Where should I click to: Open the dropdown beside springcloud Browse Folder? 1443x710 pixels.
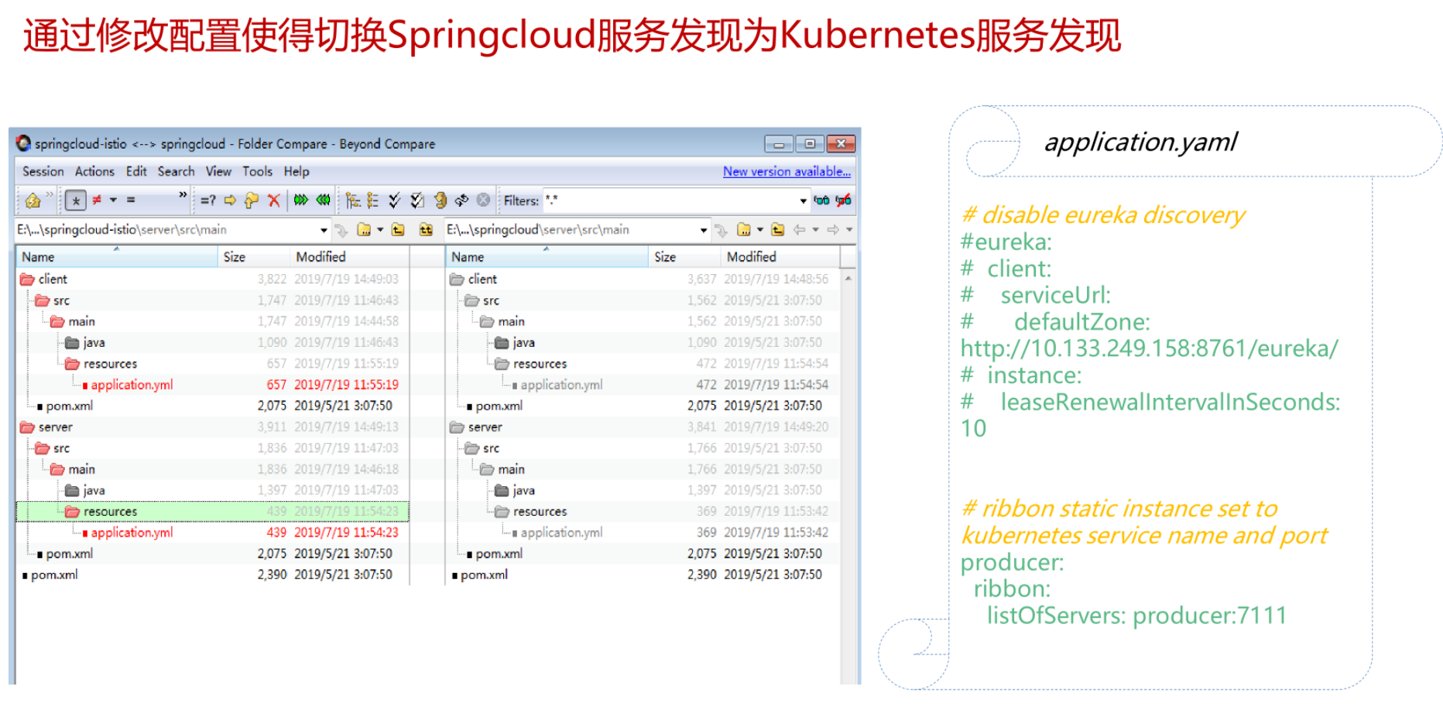[760, 230]
